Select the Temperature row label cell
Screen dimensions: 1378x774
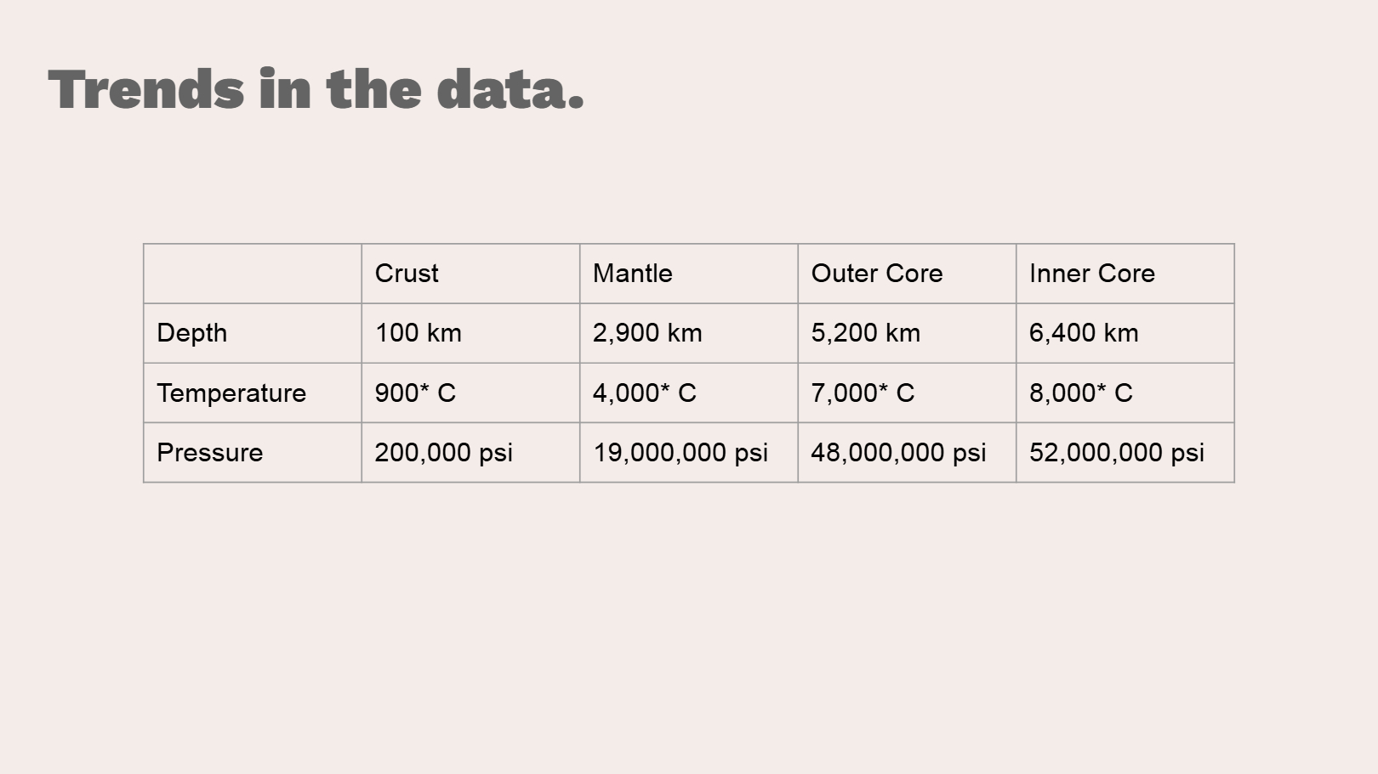[252, 393]
